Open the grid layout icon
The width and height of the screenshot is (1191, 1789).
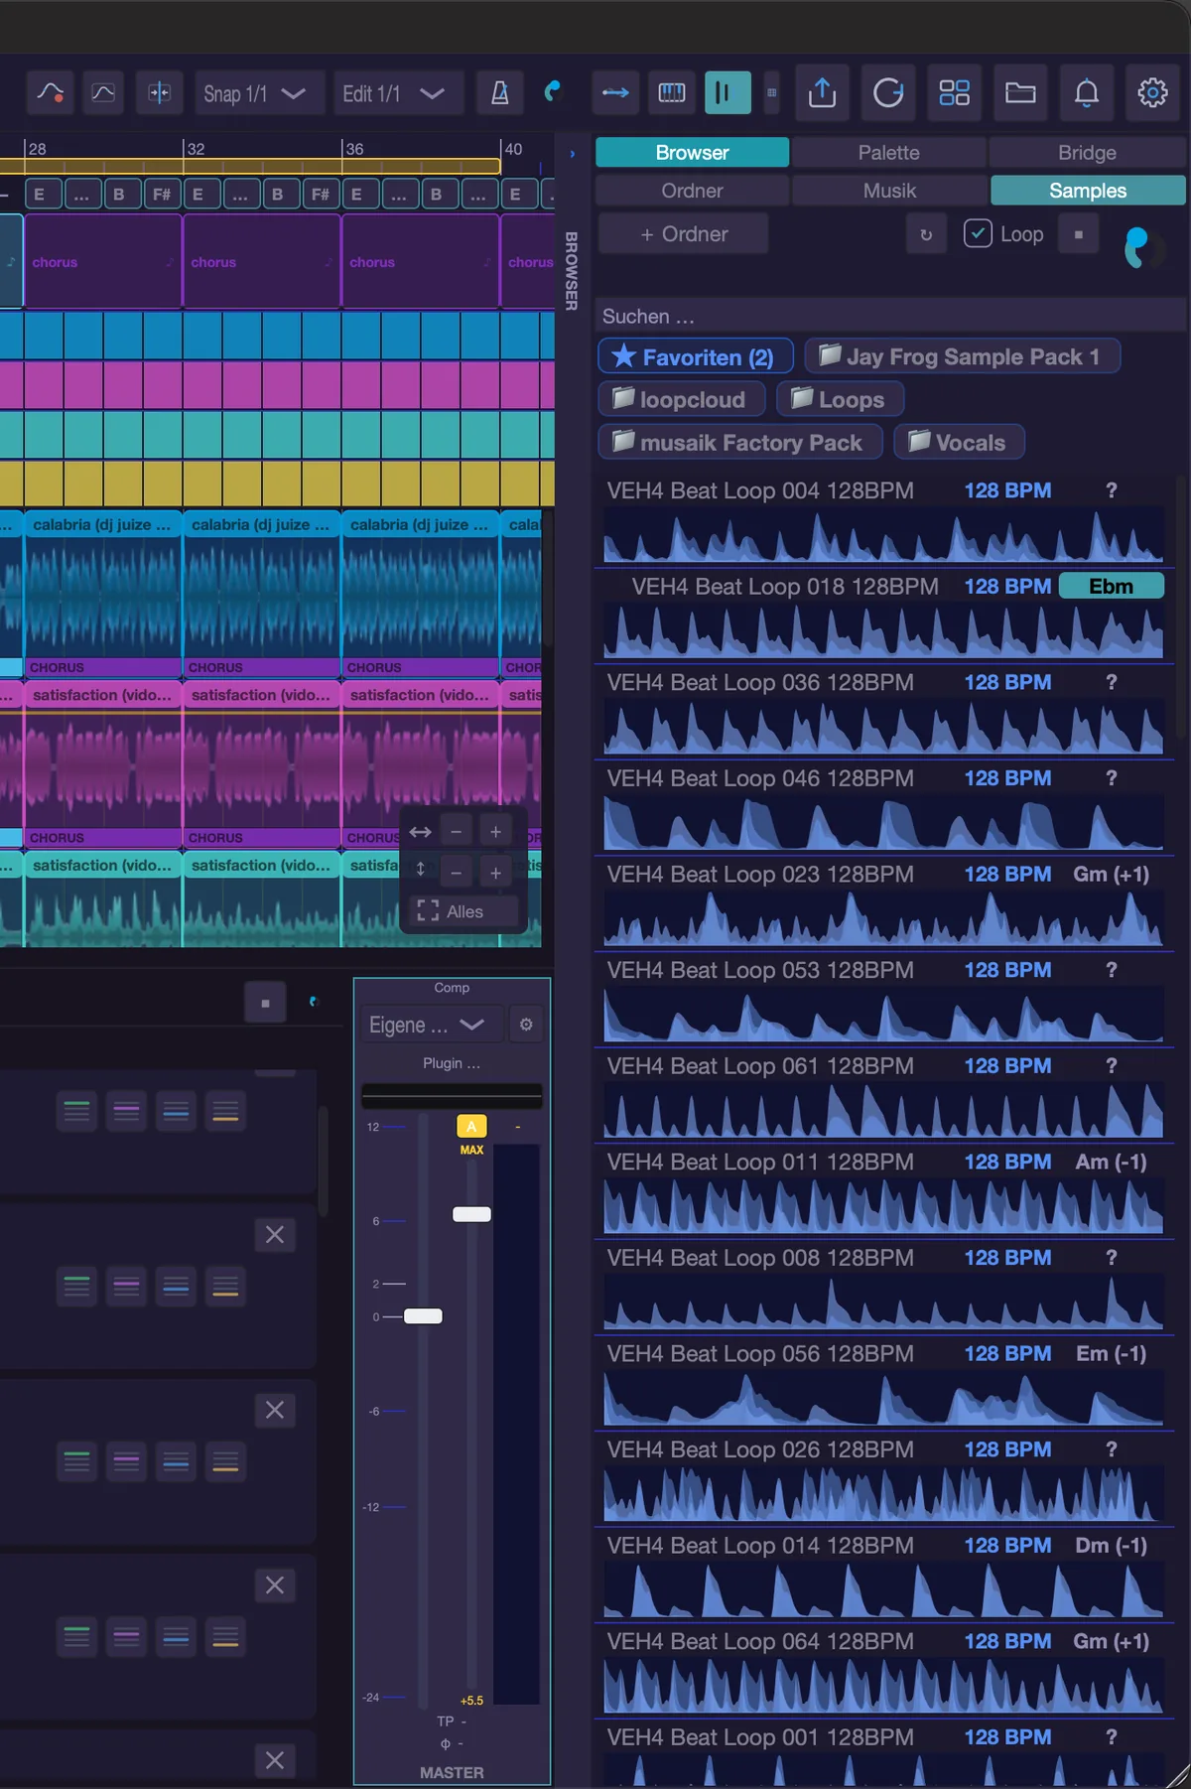tap(954, 93)
